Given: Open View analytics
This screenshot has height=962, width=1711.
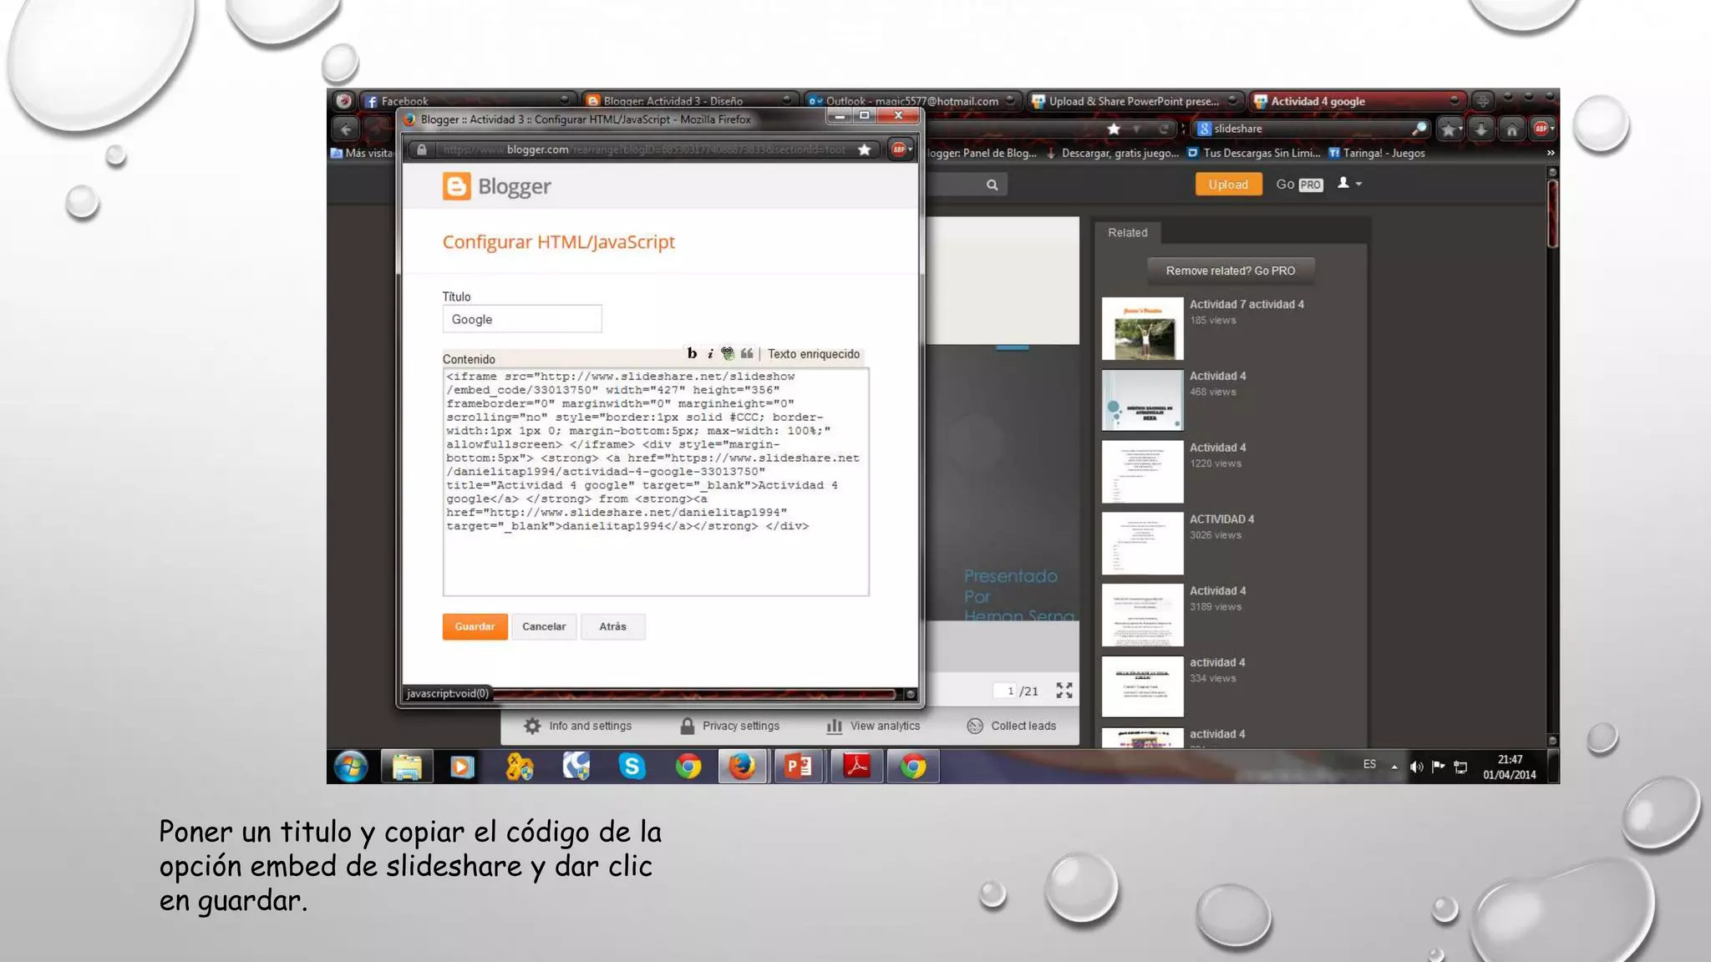Looking at the screenshot, I should (873, 726).
